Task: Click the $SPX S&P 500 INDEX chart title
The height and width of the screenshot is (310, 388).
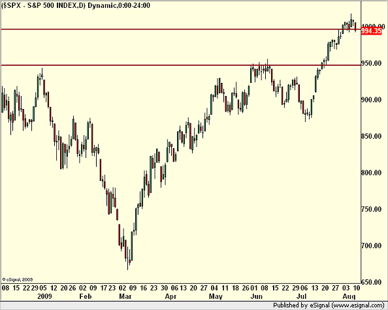Action: tap(76, 5)
